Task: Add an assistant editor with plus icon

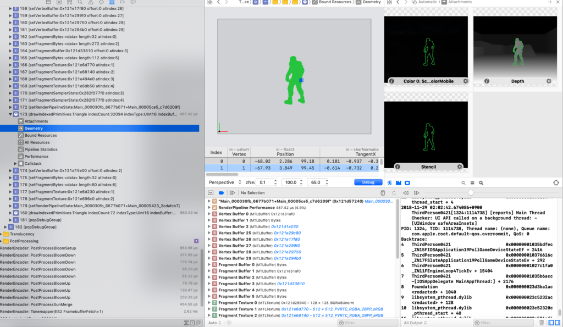Action: pyautogui.click(x=550, y=2)
